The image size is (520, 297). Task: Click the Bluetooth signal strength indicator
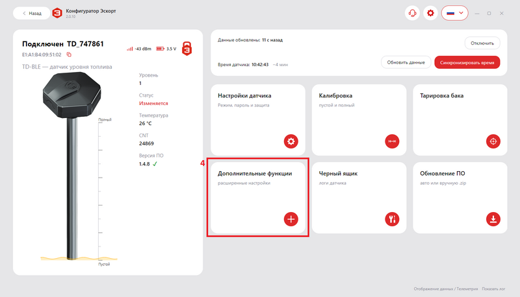tap(138, 49)
